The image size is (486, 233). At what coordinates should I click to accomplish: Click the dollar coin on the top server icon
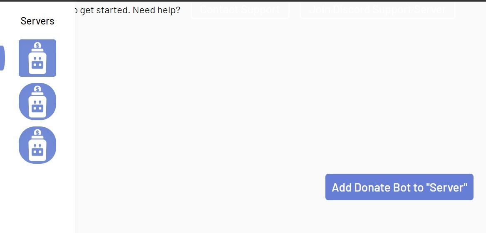coord(37,45)
